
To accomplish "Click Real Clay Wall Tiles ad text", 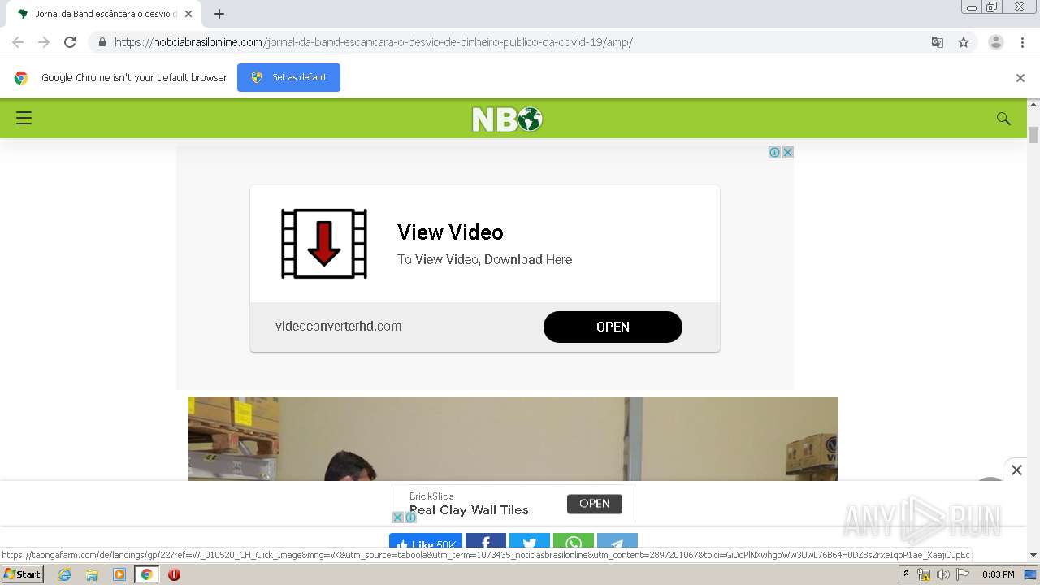I will [x=469, y=510].
